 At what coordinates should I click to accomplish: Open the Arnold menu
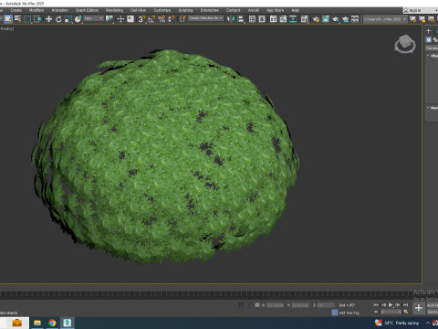point(254,10)
